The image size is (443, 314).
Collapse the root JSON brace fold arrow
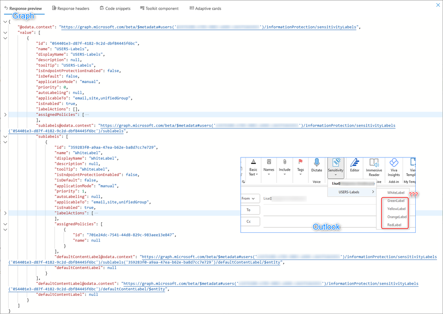pos(5,22)
